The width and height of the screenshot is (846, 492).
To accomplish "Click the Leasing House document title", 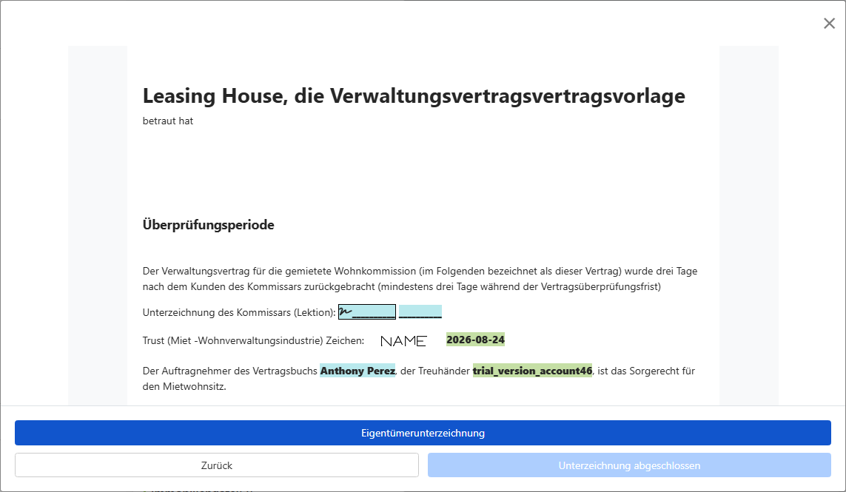I will (x=414, y=95).
